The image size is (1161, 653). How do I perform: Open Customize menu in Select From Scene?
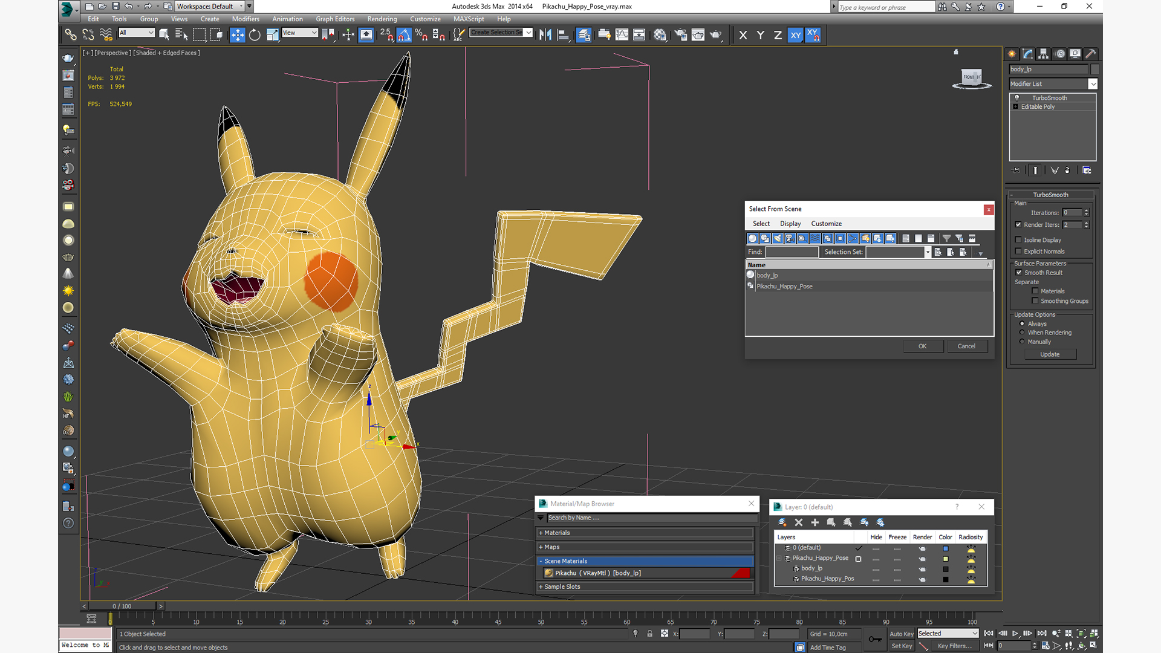point(826,224)
